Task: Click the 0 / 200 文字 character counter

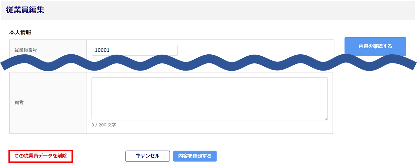Action: 104,125
